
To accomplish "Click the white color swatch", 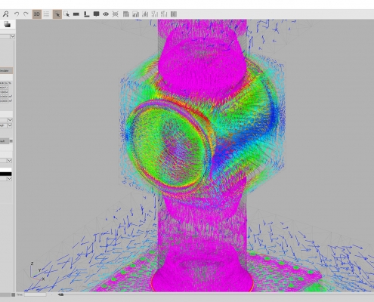I will pyautogui.click(x=6, y=169).
